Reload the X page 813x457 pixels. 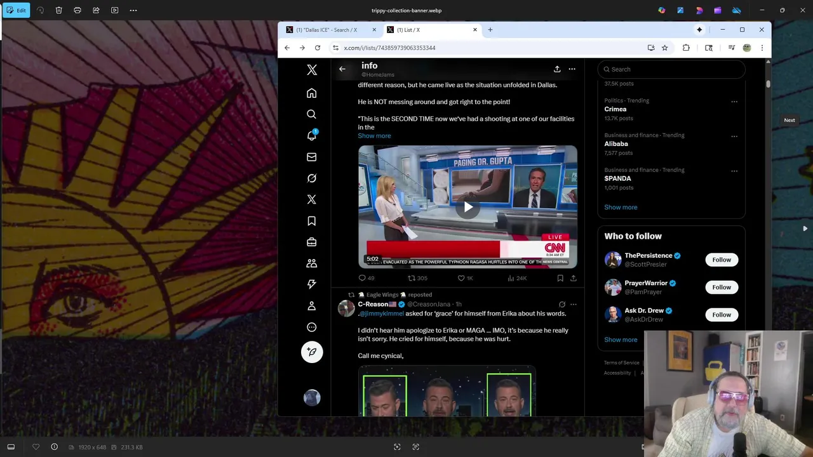click(x=318, y=48)
